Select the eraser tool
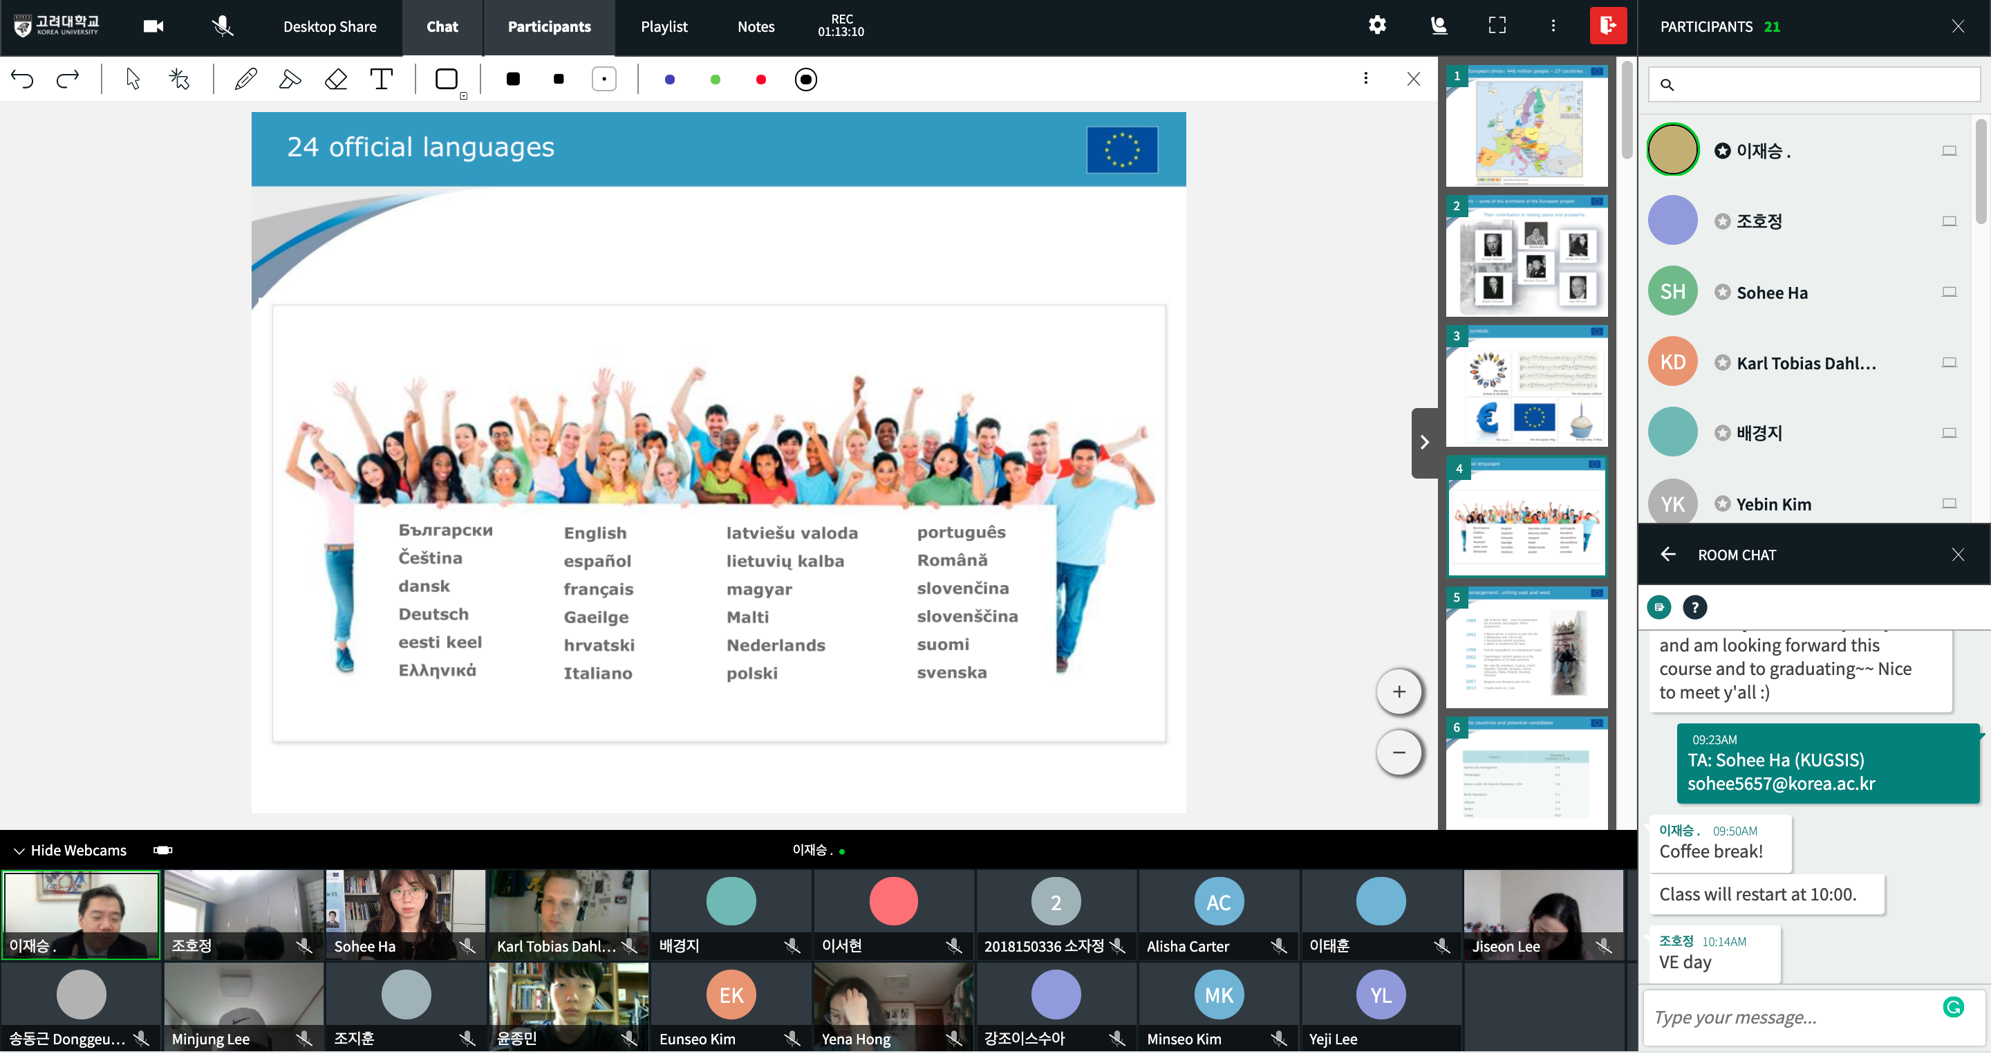 pos(335,79)
